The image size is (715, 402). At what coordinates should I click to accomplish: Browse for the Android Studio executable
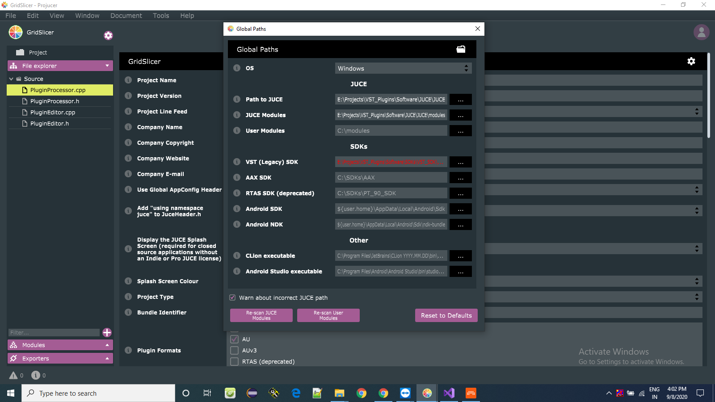pyautogui.click(x=461, y=271)
